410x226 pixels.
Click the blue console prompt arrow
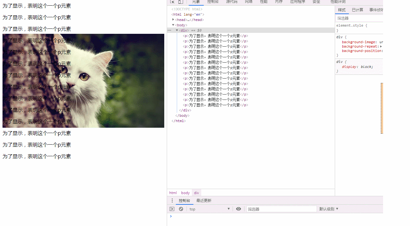tap(171, 216)
